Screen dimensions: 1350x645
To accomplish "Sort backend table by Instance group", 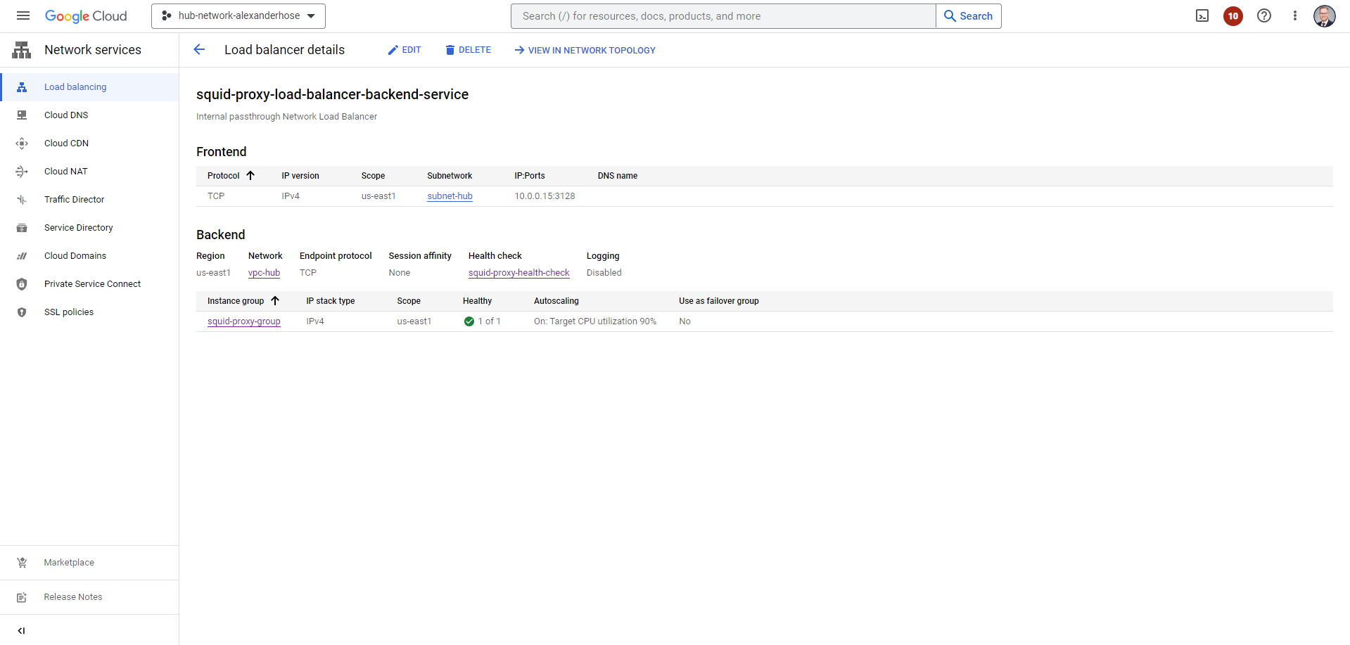I will coord(243,301).
